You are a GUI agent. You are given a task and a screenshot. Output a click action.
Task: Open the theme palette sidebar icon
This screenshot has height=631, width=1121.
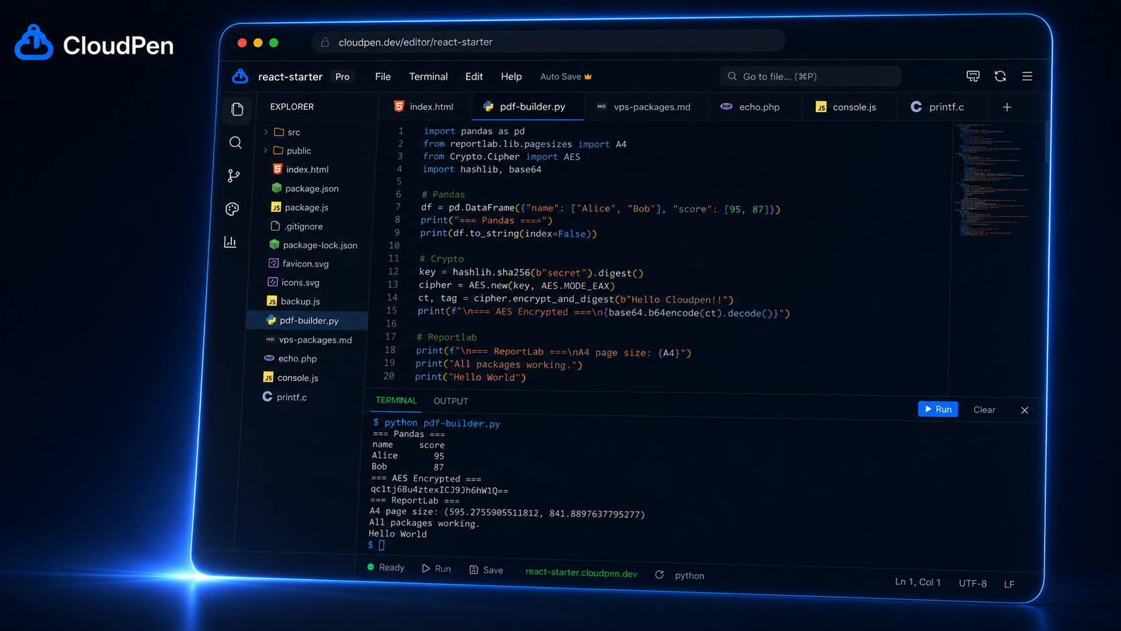click(x=232, y=209)
